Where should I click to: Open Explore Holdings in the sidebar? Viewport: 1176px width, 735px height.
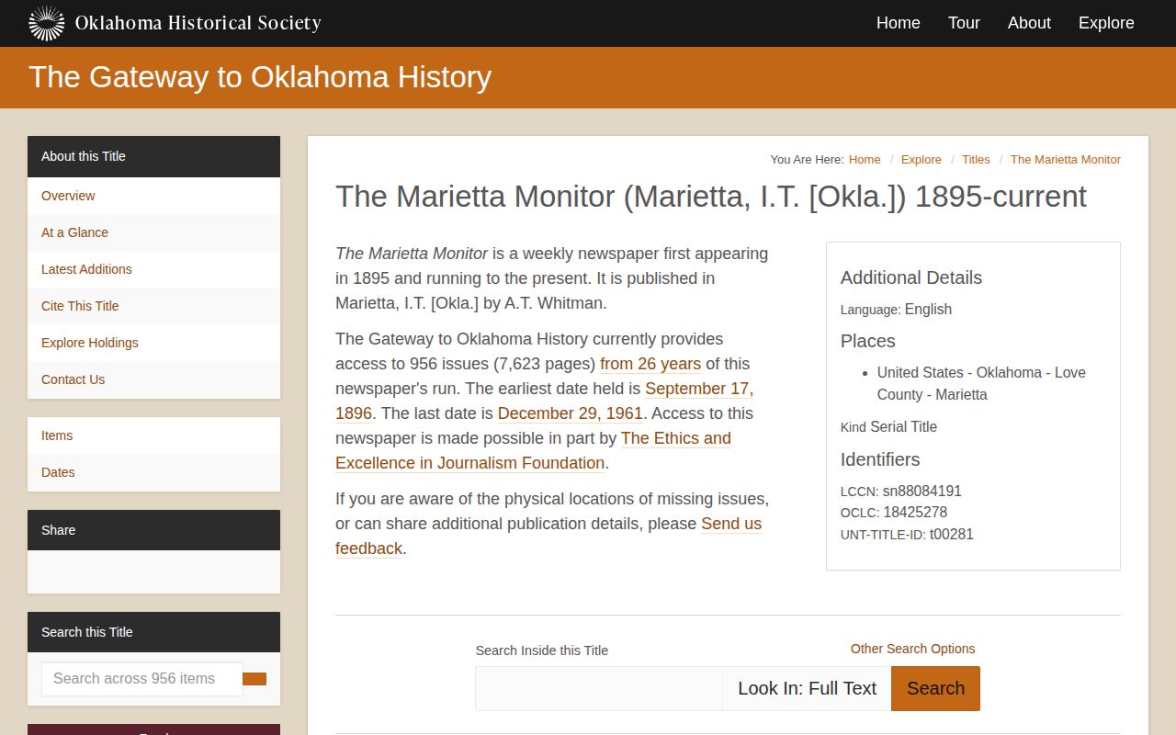click(153, 343)
